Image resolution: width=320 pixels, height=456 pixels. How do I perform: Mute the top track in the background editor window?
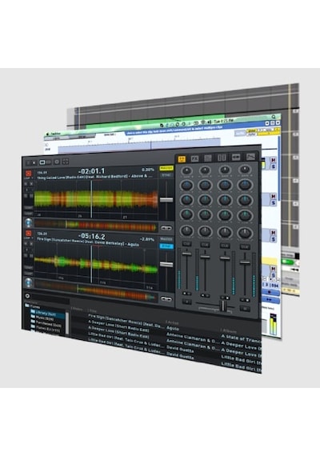tap(273, 160)
